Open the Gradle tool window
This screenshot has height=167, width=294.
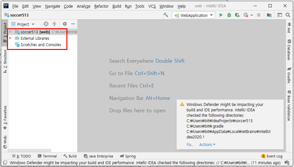click(289, 75)
